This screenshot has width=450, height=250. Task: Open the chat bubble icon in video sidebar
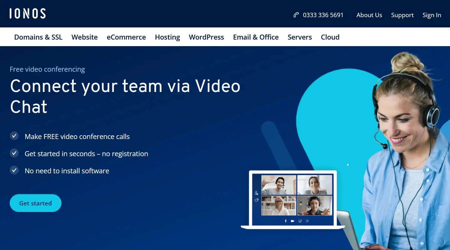(x=257, y=200)
